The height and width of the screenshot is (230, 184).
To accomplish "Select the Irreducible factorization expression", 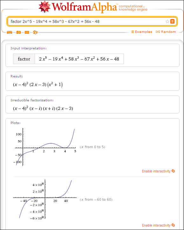I will 43,108.
